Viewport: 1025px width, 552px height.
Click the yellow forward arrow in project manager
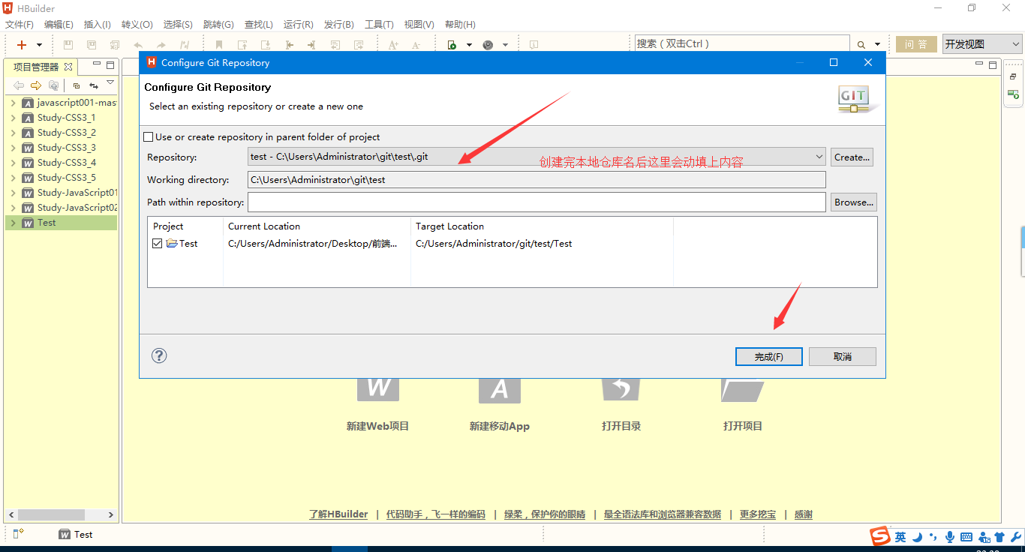(35, 85)
